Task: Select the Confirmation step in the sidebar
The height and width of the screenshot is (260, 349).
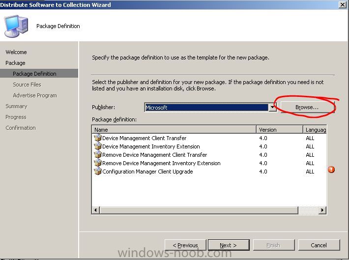Action: click(x=21, y=128)
